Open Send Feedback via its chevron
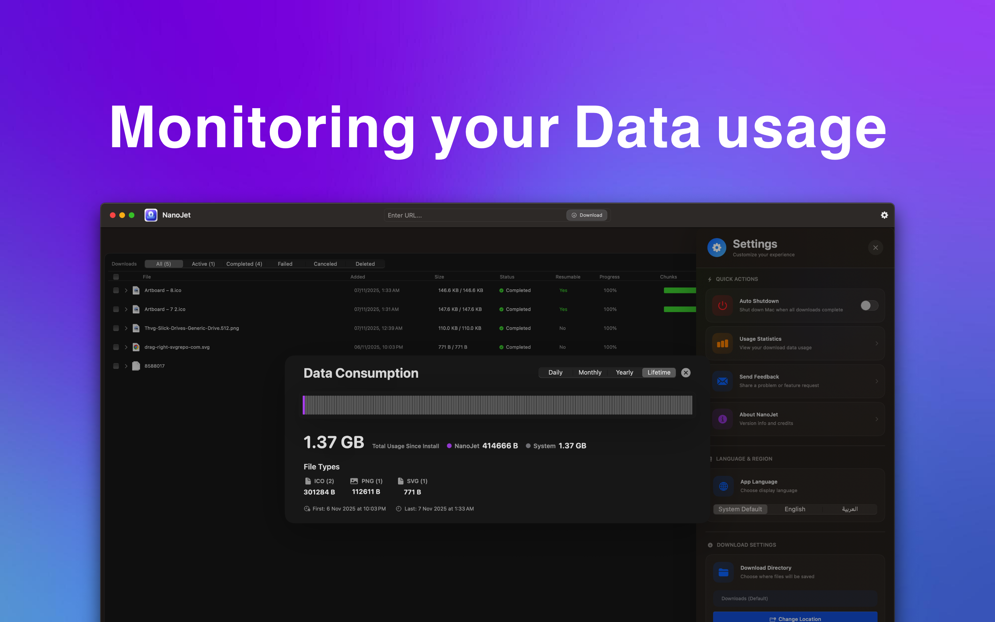This screenshot has height=622, width=995. [x=876, y=381]
